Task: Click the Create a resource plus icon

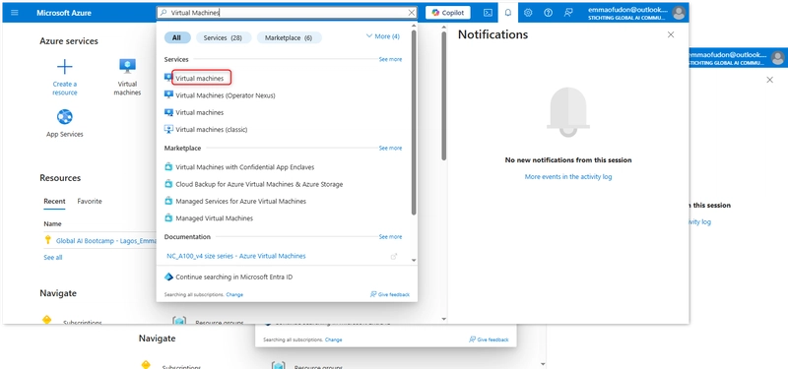Action: click(65, 66)
